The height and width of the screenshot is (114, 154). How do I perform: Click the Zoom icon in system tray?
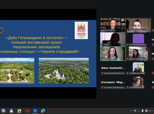coord(135,111)
